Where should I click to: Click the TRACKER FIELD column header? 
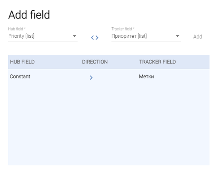157,62
